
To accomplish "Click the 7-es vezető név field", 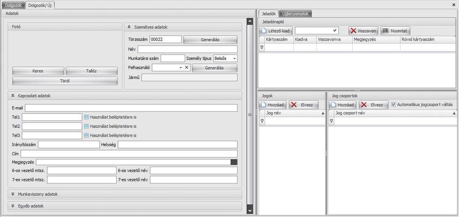I will click(194, 179).
